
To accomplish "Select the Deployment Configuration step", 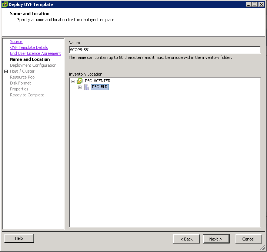I will (x=33, y=65).
